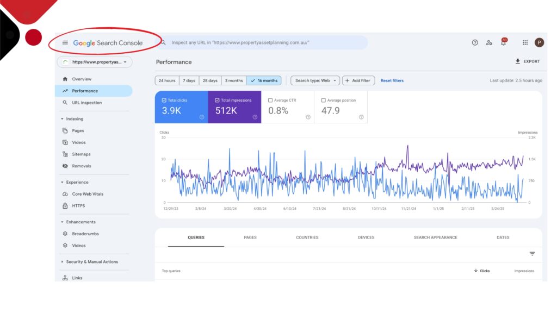This screenshot has height=313, width=557.
Task: Click help icon on Total impressions card
Action: tap(255, 117)
